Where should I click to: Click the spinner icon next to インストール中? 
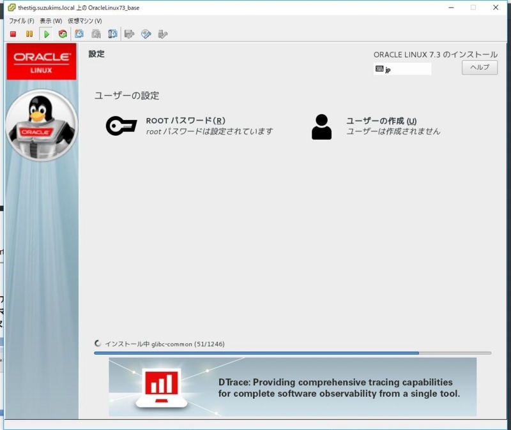pyautogui.click(x=98, y=343)
